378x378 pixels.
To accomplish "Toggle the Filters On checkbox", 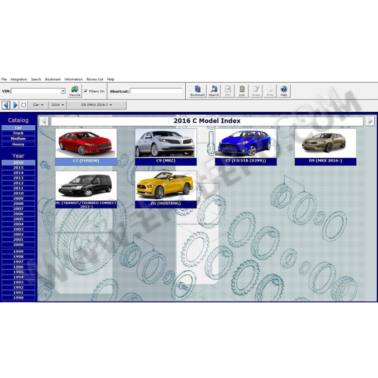I will click(x=85, y=91).
